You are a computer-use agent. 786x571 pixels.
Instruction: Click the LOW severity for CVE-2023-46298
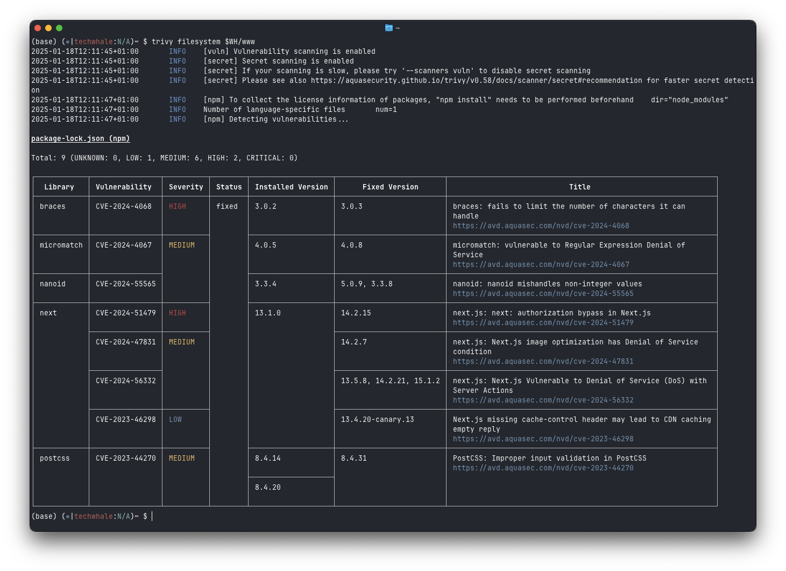tap(175, 420)
